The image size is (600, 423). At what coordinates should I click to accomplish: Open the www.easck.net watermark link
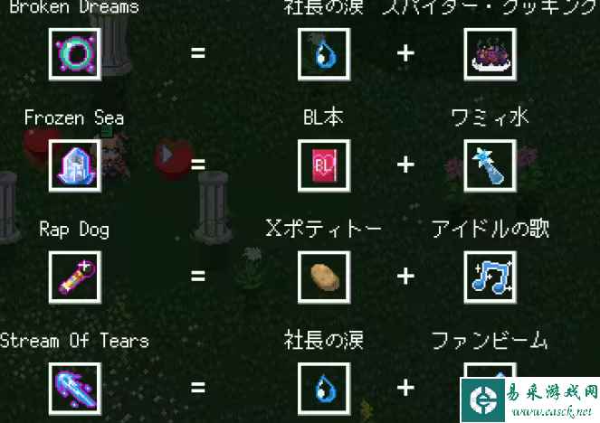551,412
